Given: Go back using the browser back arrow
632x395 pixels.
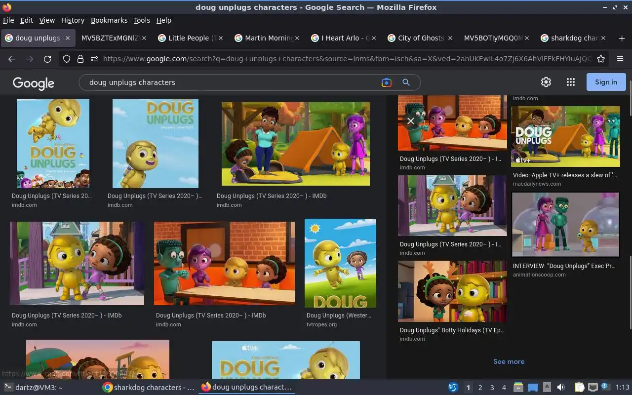Looking at the screenshot, I should tap(12, 59).
